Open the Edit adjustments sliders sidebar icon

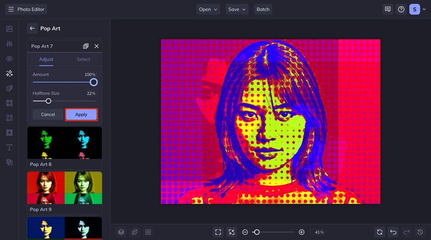point(9,44)
